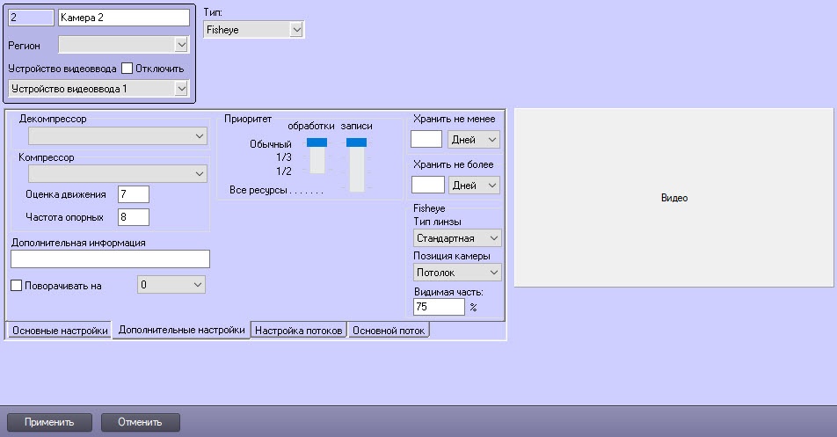
Task: Click the записи priority slider handle
Action: [x=356, y=142]
